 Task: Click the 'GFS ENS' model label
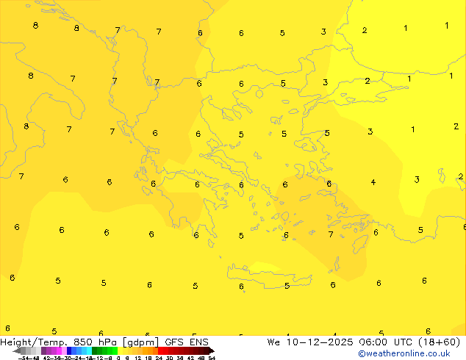tap(187, 342)
